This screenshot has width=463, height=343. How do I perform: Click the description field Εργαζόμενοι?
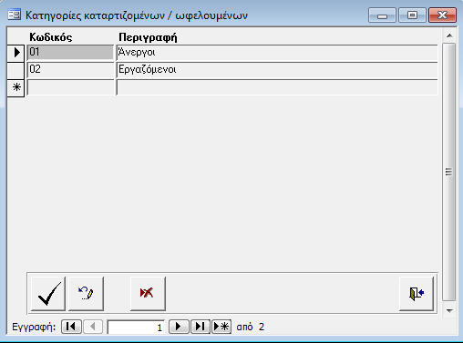pyautogui.click(x=277, y=70)
